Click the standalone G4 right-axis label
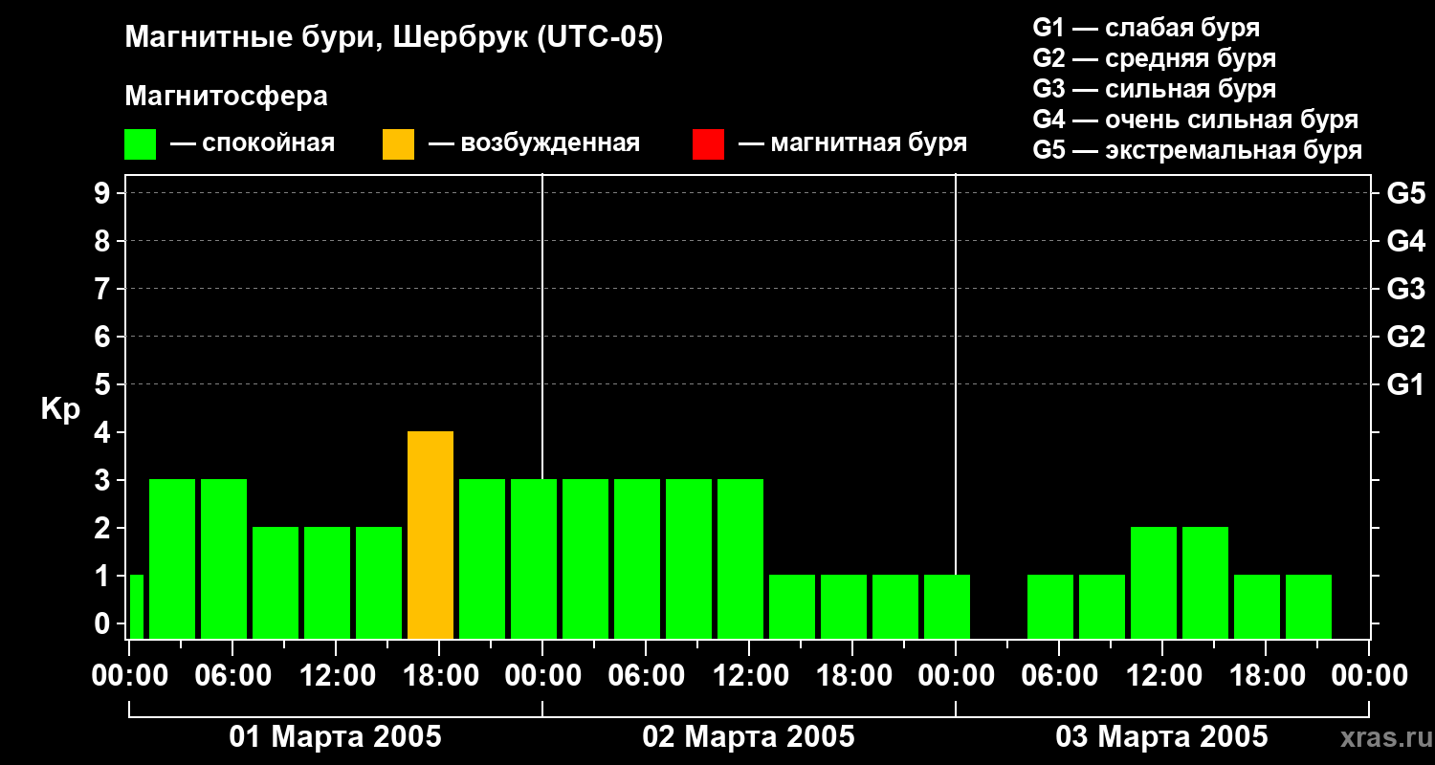Viewport: 1435px width, 765px height. click(1405, 241)
